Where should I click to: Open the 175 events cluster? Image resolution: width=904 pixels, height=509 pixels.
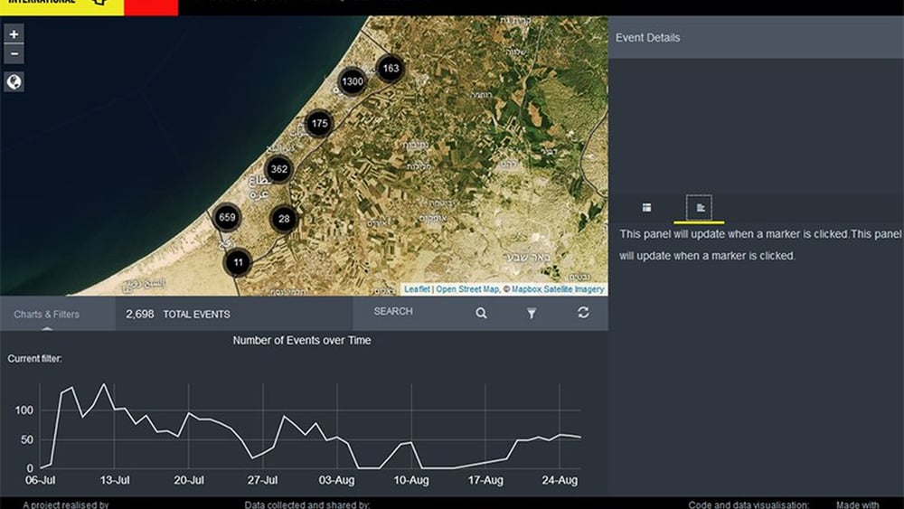[x=319, y=123]
